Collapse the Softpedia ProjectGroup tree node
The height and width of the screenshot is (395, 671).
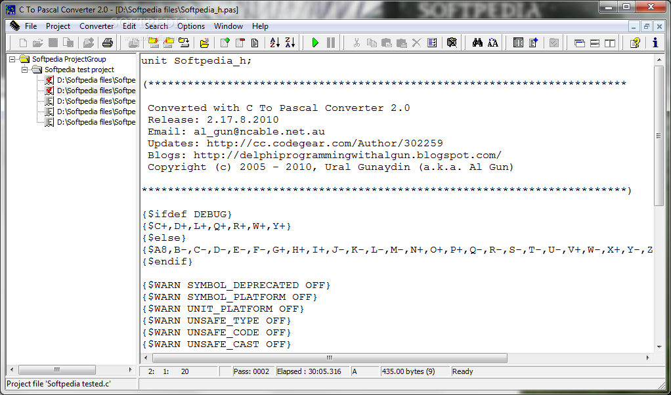[12, 59]
